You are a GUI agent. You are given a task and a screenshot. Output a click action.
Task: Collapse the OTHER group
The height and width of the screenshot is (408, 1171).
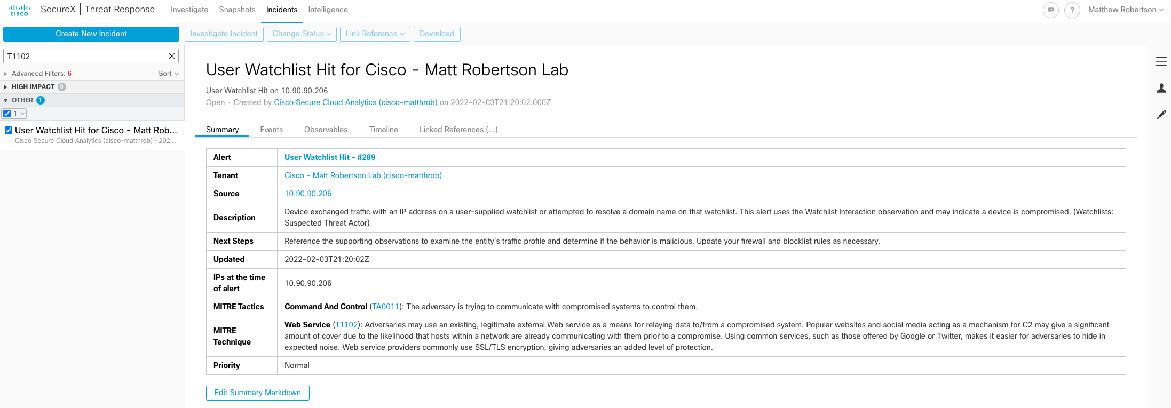[x=6, y=100]
